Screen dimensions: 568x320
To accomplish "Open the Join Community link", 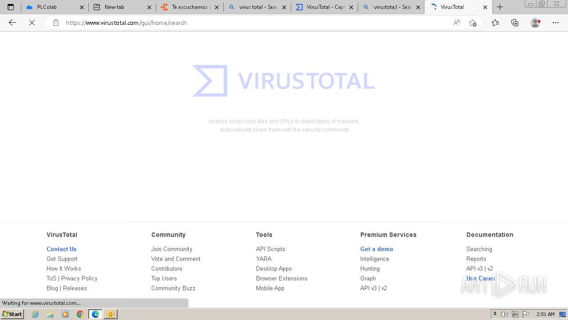I will (x=172, y=249).
